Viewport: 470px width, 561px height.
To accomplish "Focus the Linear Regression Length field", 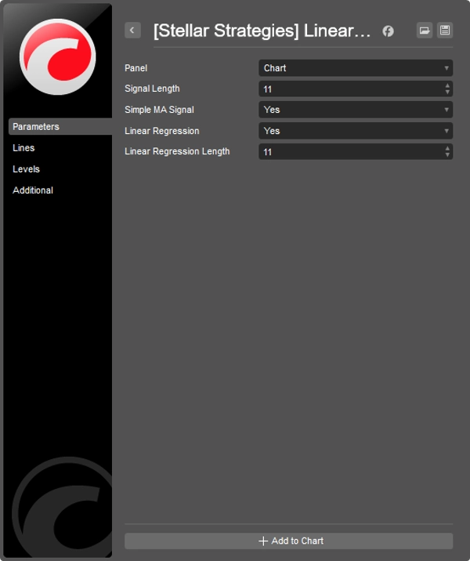I will tap(349, 152).
